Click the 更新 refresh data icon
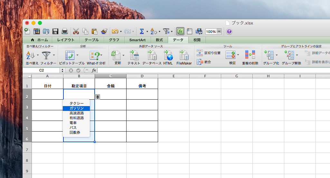This screenshot has height=178, width=330. (116, 55)
